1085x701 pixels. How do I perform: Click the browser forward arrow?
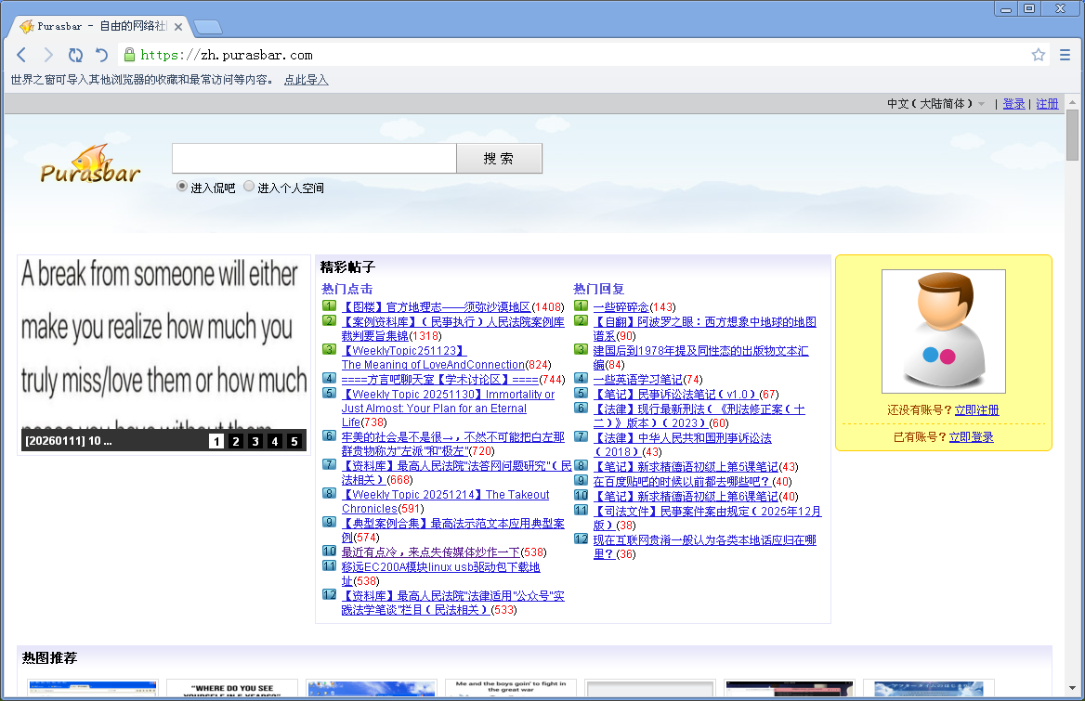tap(48, 55)
